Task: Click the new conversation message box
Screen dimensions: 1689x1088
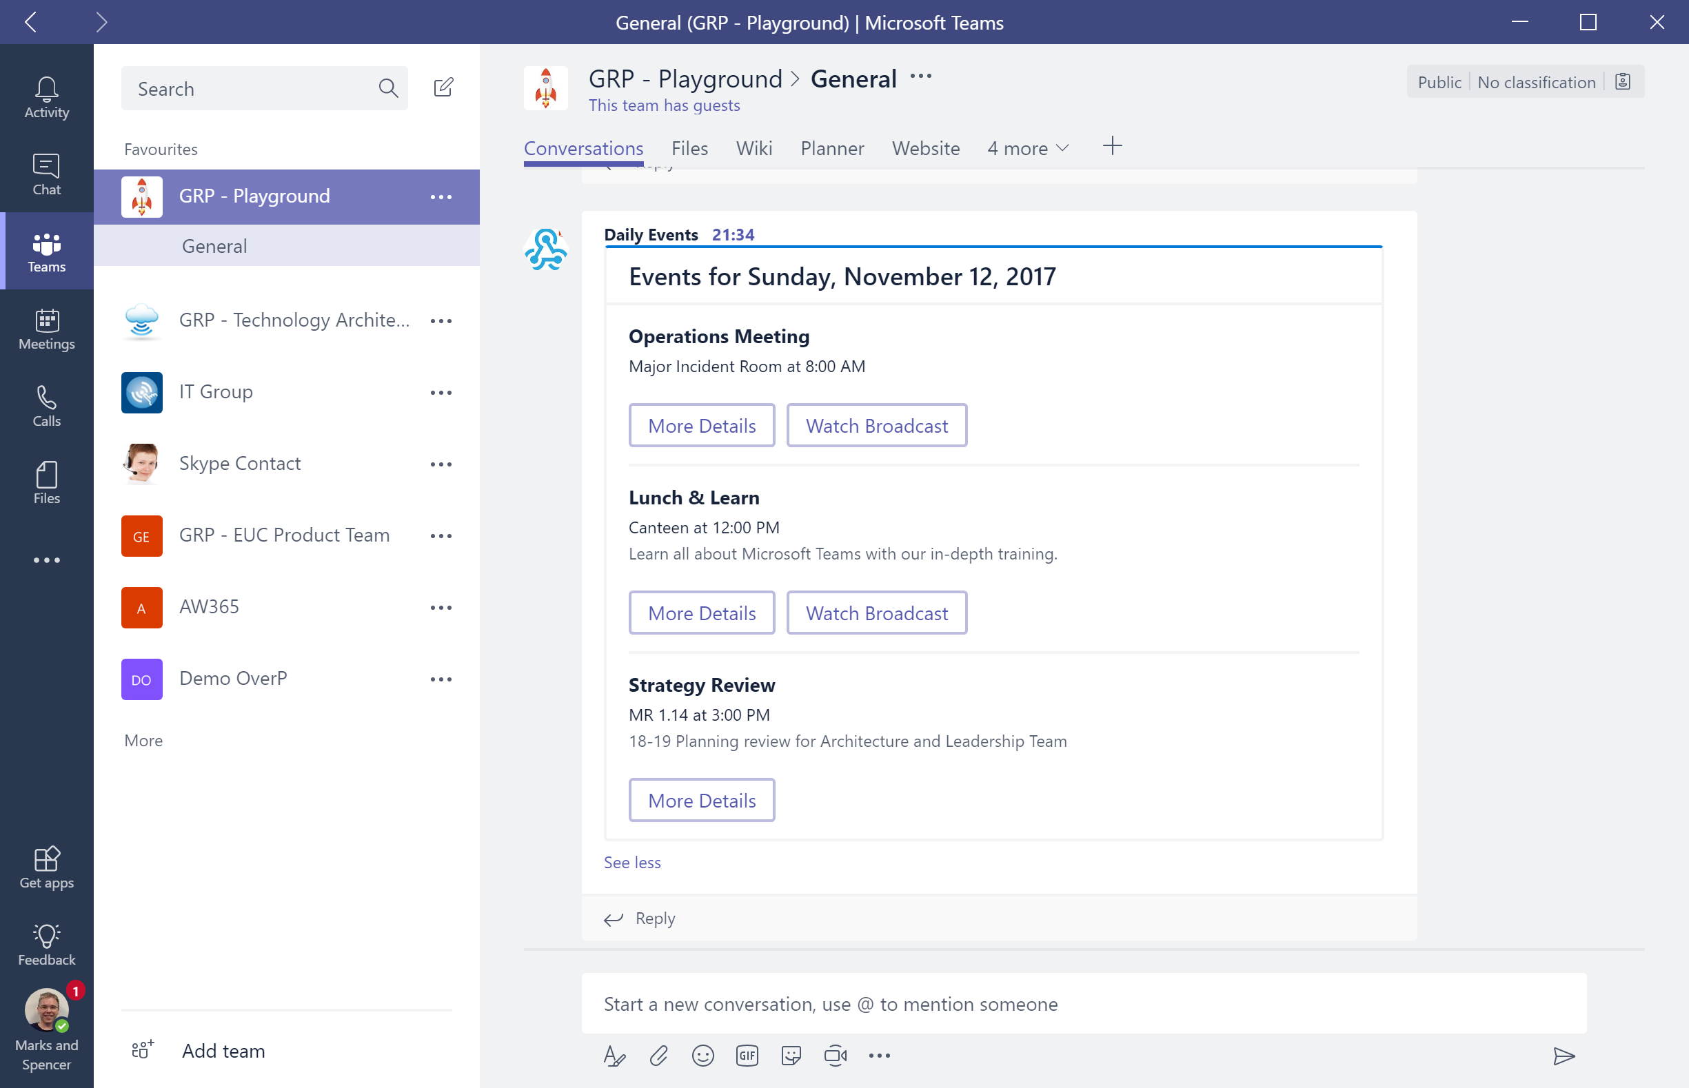Action: 1083,1003
